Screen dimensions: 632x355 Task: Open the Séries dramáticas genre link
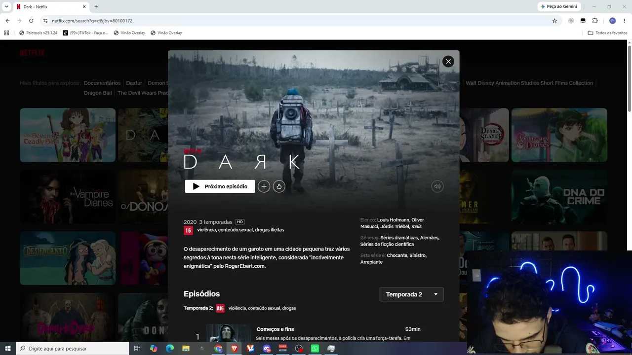coord(399,238)
